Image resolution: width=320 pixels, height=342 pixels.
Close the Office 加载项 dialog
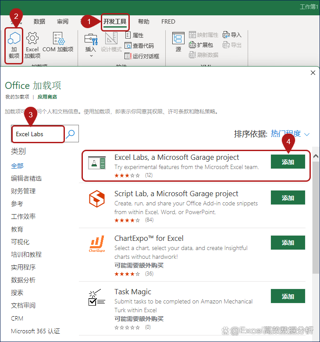(313, 73)
